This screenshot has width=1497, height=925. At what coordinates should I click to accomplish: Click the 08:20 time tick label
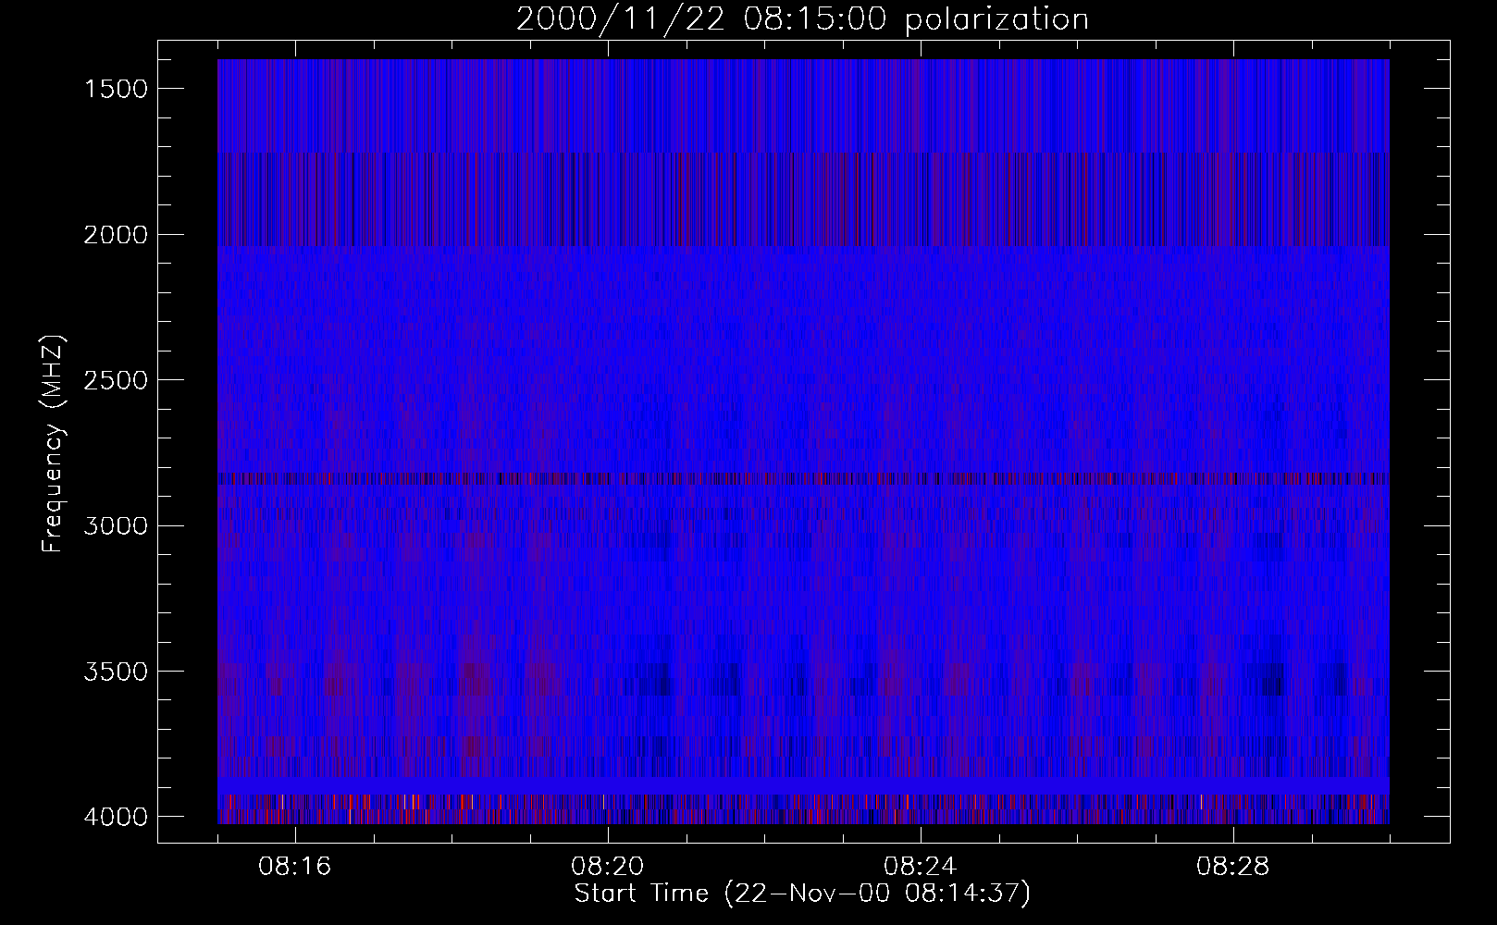(x=608, y=867)
